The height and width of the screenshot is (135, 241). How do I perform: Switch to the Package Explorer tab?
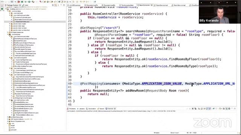click(x=13, y=5)
